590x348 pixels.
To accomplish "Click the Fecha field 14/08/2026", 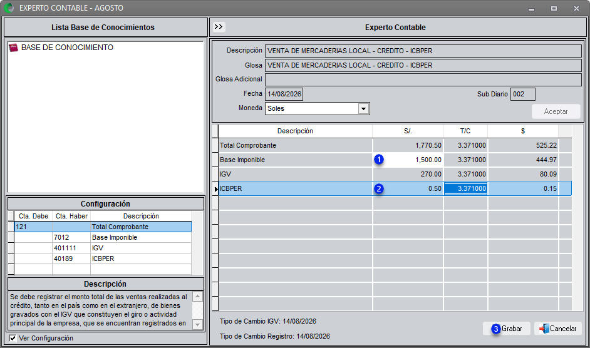I will [x=284, y=94].
